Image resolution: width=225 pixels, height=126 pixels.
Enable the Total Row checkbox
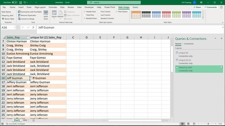84,15
